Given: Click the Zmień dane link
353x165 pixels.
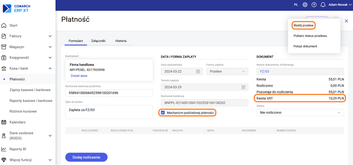Looking at the screenshot, I should pyautogui.click(x=79, y=76).
